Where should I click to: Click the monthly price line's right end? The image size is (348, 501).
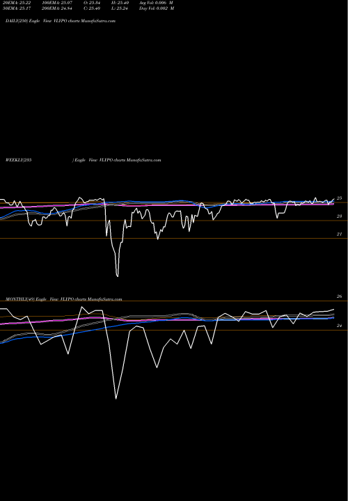[334, 309]
